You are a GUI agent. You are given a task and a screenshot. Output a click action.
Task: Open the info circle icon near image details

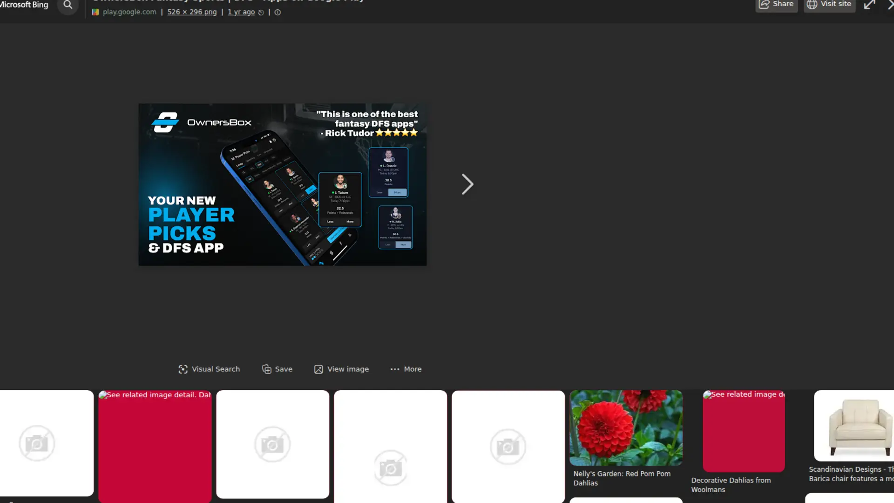pyautogui.click(x=278, y=12)
